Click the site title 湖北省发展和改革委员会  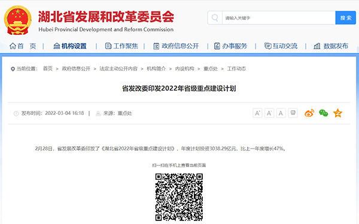106,17
